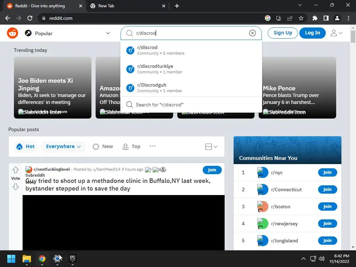Image resolution: width=356 pixels, height=267 pixels.
Task: Open the card layout view dropdown
Action: pos(211,147)
